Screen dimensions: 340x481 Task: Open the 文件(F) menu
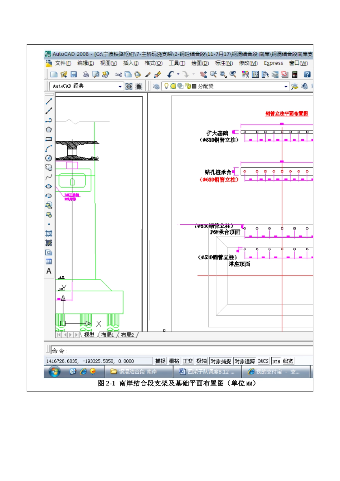click(x=63, y=63)
